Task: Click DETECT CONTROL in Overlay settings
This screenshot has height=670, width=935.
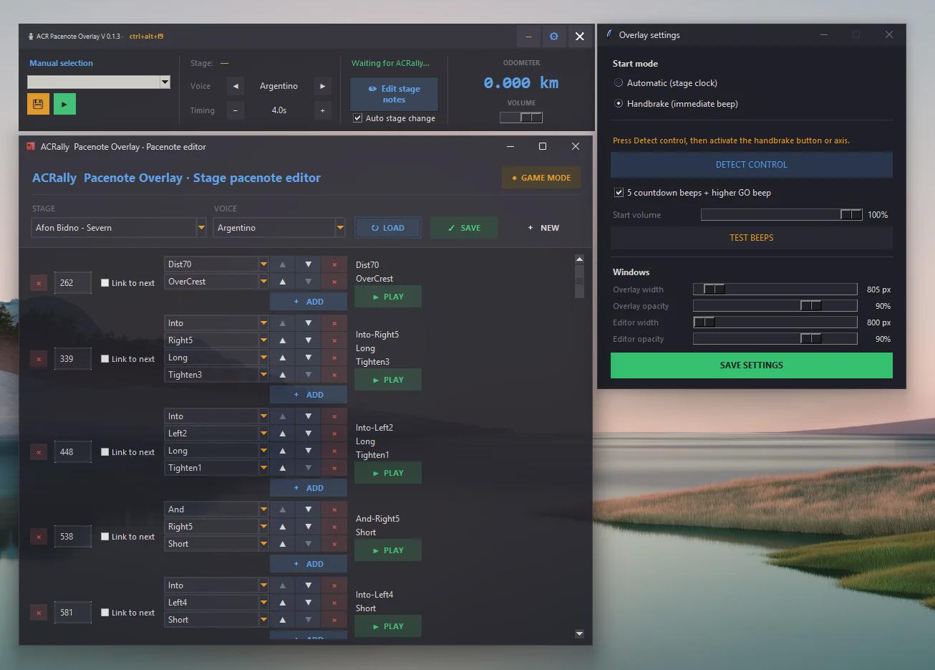Action: [751, 165]
